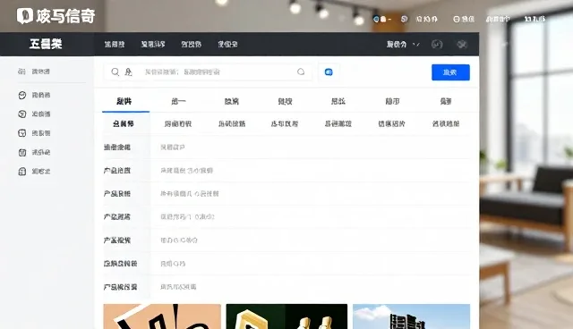Click the solid blue button right of the search
The width and height of the screenshot is (573, 329).
(450, 72)
